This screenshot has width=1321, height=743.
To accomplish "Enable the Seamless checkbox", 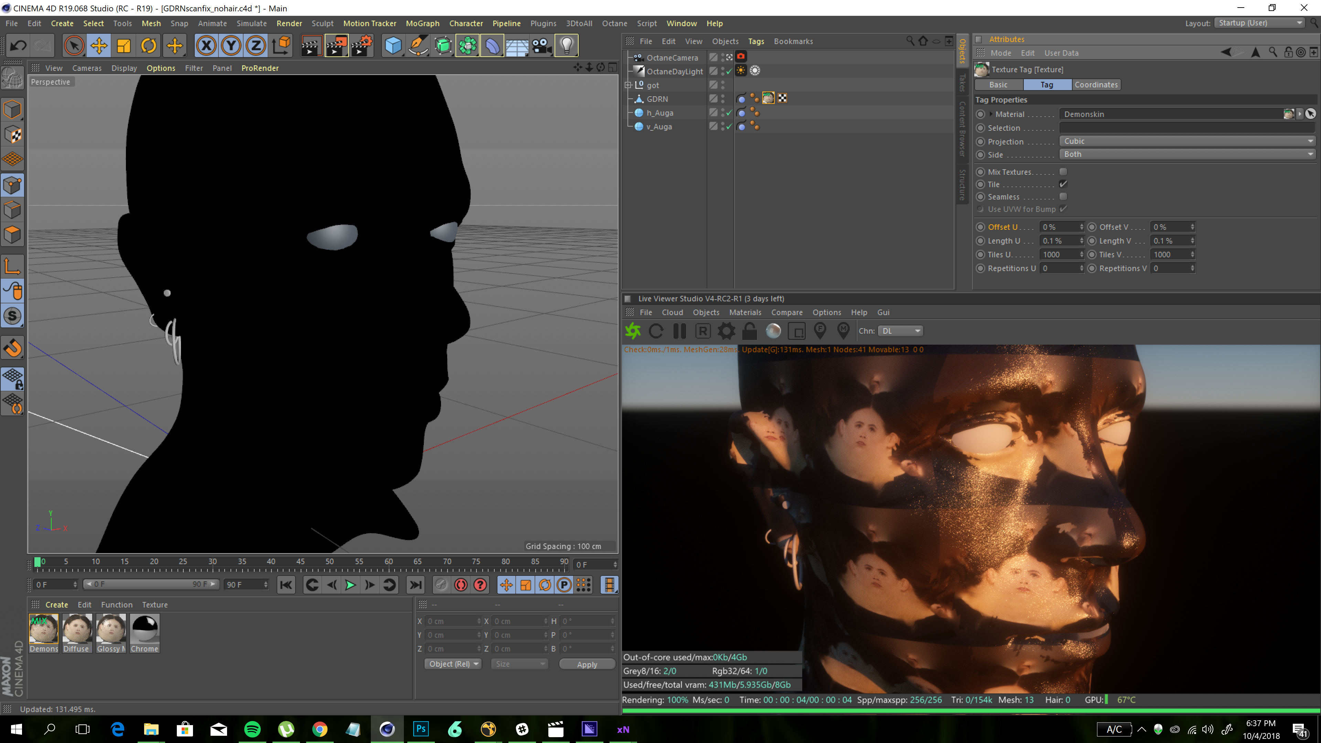I will tap(1063, 197).
